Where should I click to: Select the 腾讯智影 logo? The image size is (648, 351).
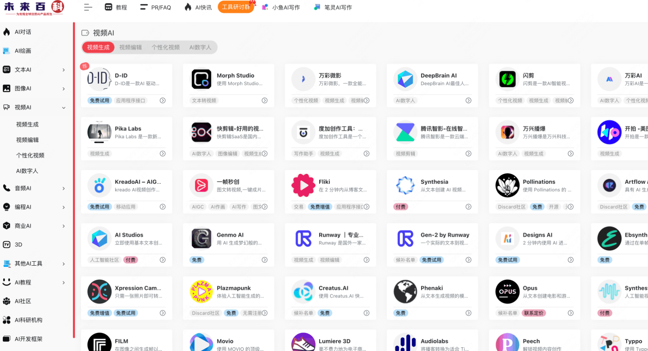pyautogui.click(x=405, y=132)
